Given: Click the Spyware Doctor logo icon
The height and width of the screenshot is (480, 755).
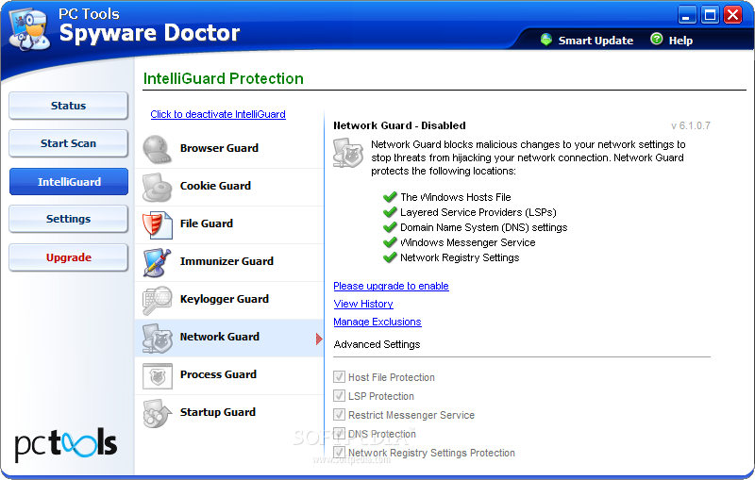Looking at the screenshot, I should pyautogui.click(x=30, y=29).
